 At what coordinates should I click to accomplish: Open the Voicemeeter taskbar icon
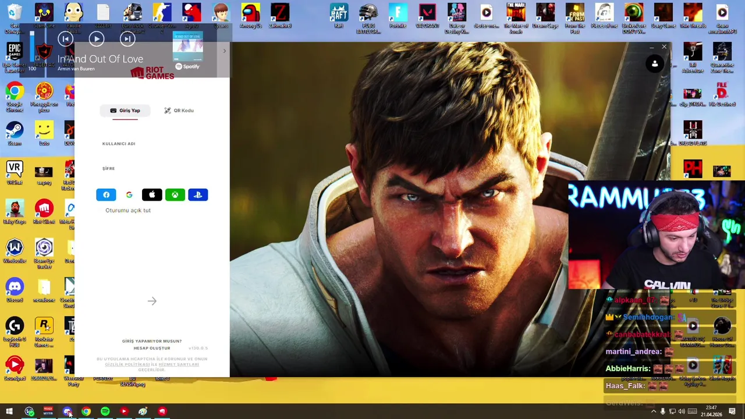pos(48,411)
